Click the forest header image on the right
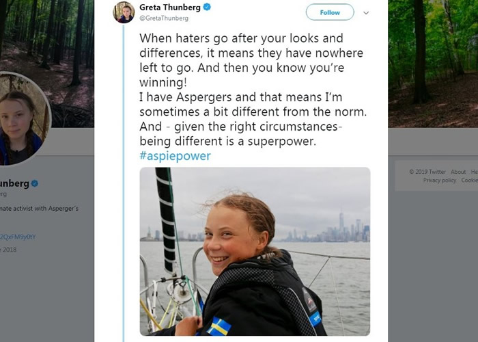 [x=433, y=62]
